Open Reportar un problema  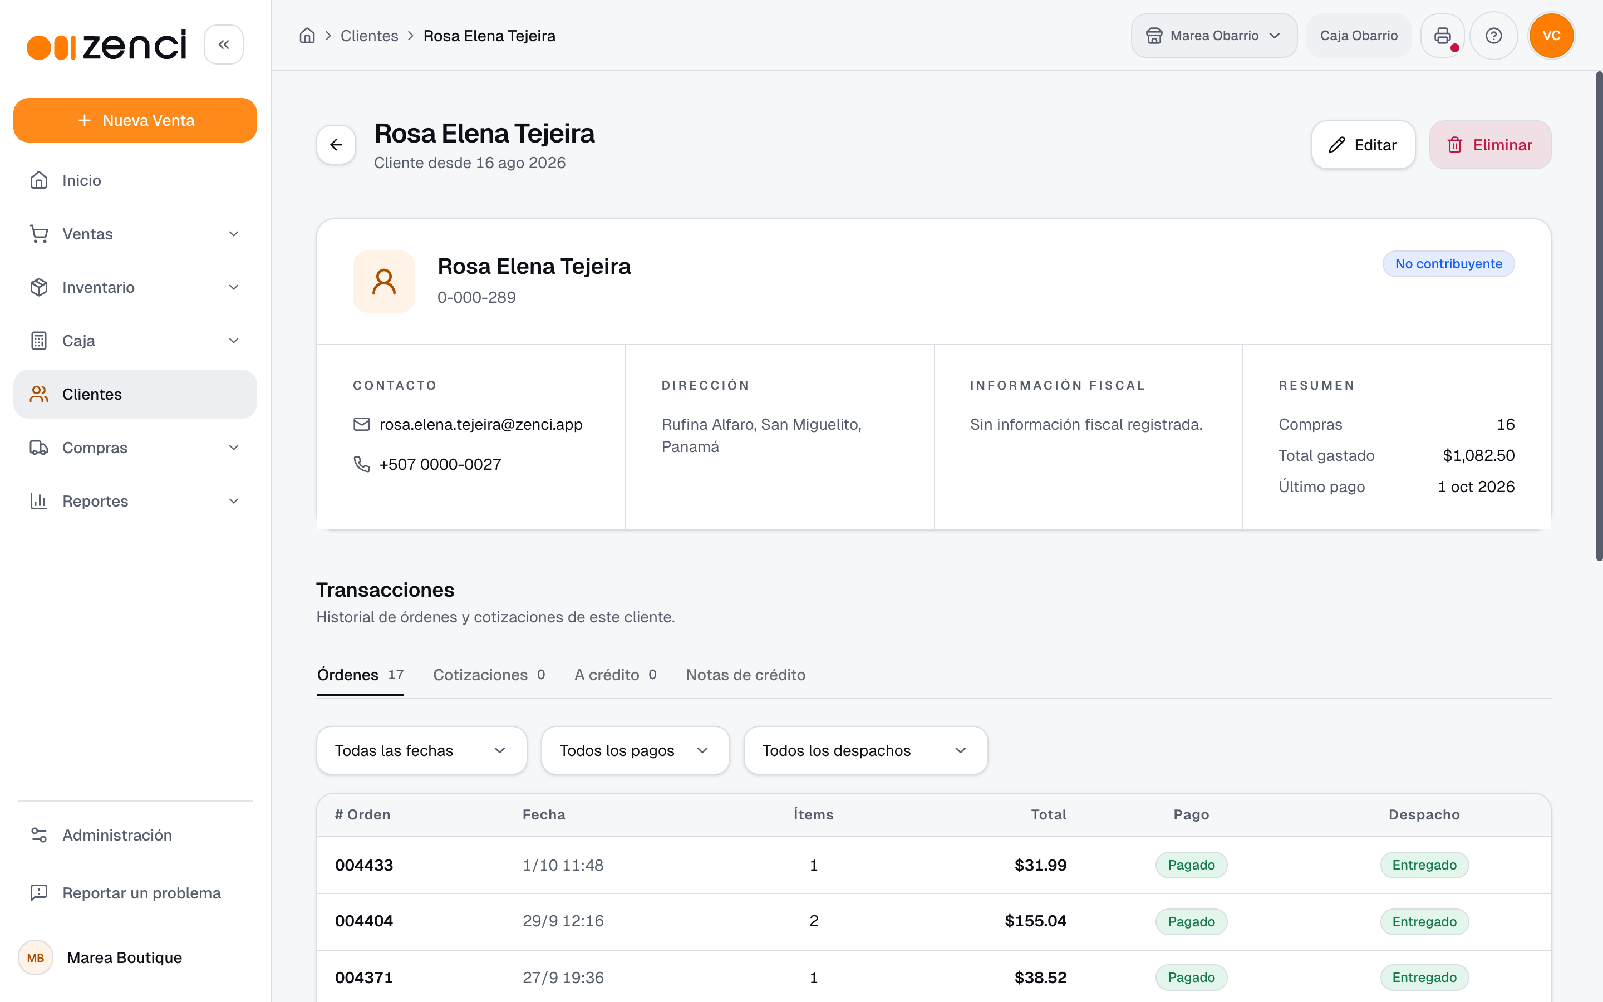(135, 893)
